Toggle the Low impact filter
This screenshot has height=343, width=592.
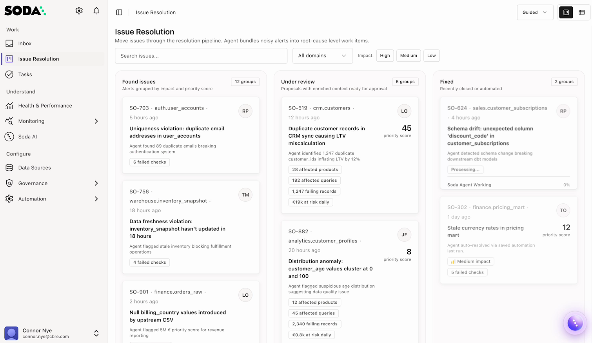click(x=432, y=56)
